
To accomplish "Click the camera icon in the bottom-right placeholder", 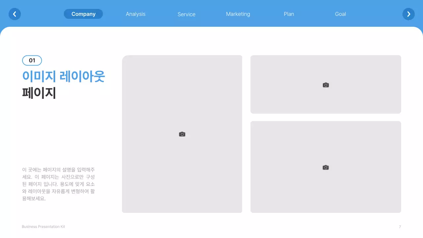I will (x=326, y=167).
